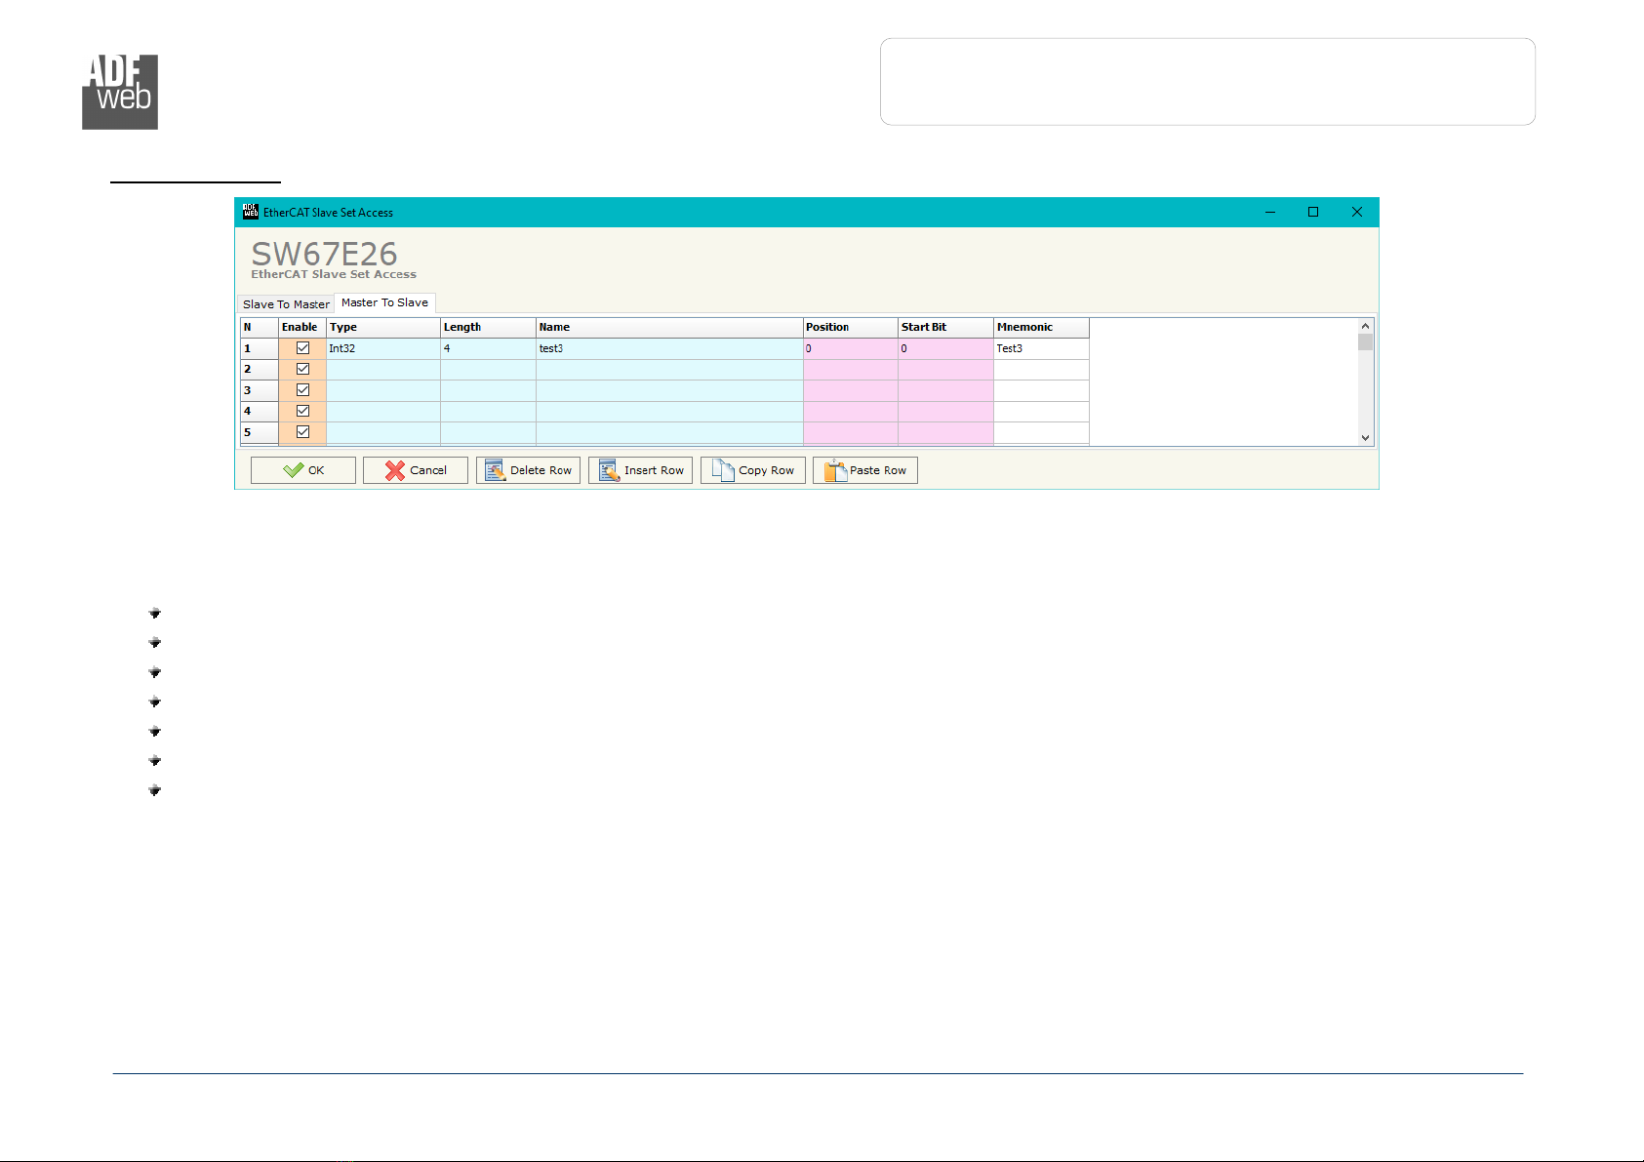Click the table scrollbar up arrow
This screenshot has height=1162, width=1644.
click(1365, 326)
